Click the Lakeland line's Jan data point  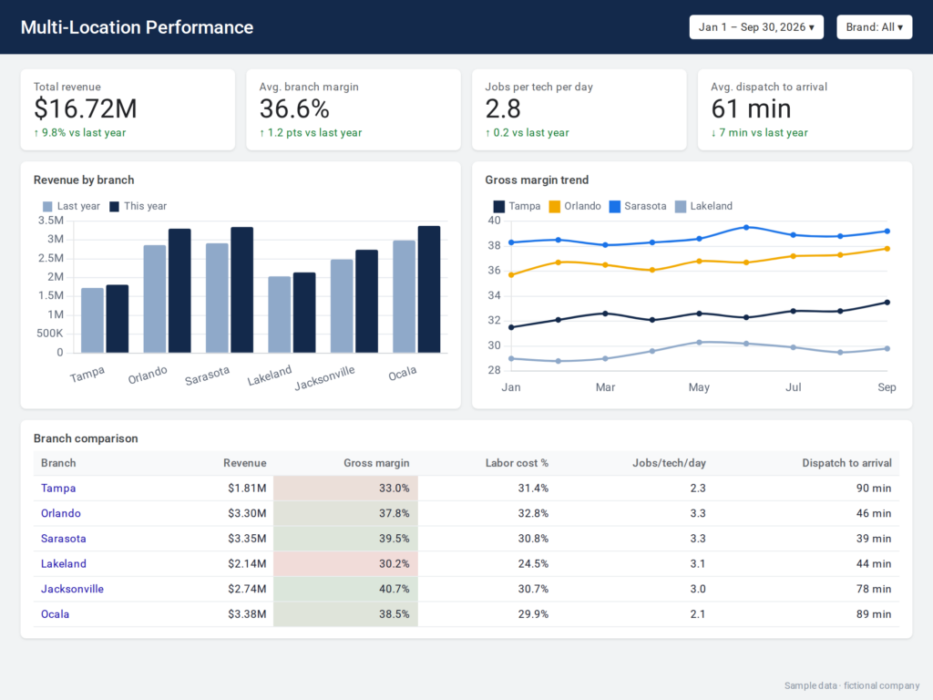(511, 358)
